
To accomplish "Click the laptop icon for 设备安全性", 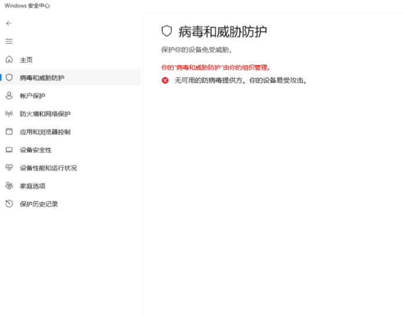I will [9, 149].
